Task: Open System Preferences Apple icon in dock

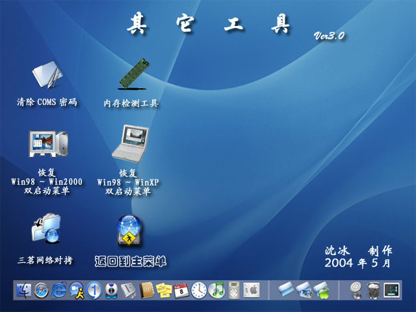Action: click(252, 290)
